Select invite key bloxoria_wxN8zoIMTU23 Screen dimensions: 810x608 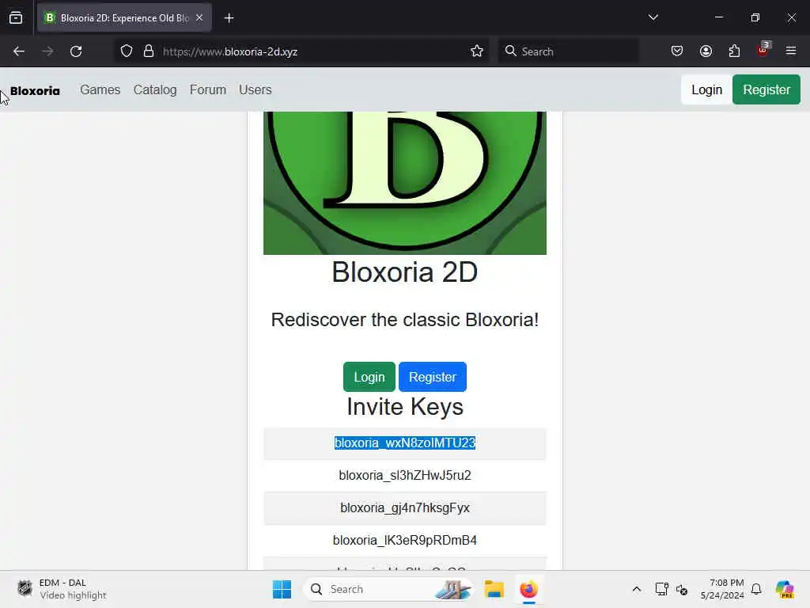coord(405,443)
